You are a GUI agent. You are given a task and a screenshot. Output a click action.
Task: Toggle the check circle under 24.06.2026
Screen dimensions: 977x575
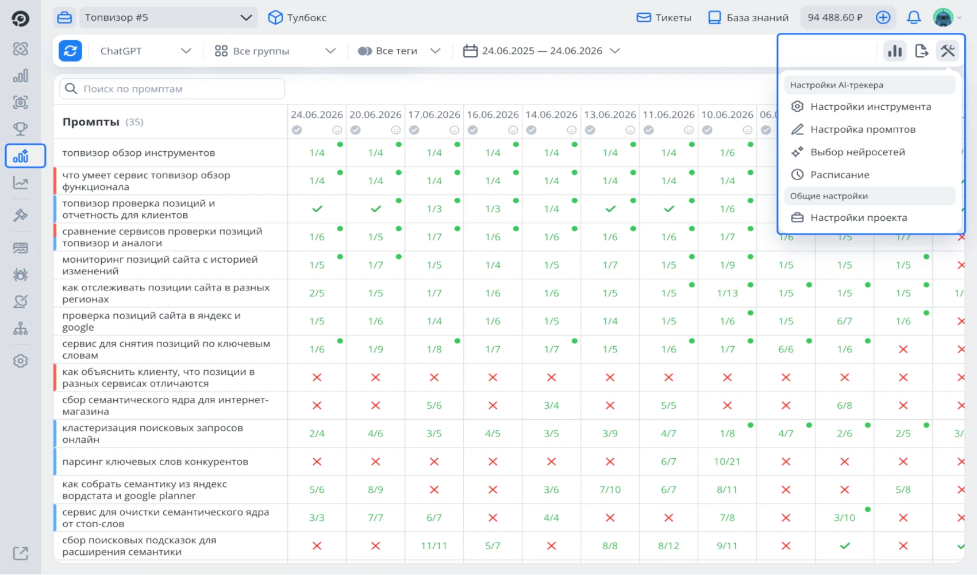[x=297, y=130]
